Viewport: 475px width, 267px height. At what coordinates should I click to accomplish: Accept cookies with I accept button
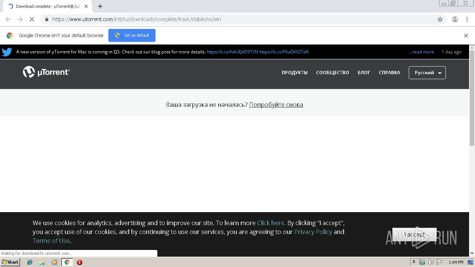(x=415, y=234)
